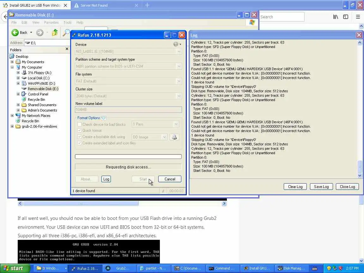
Task: Select the Control Panel icon in the tree
Action: pyautogui.click(x=24, y=94)
